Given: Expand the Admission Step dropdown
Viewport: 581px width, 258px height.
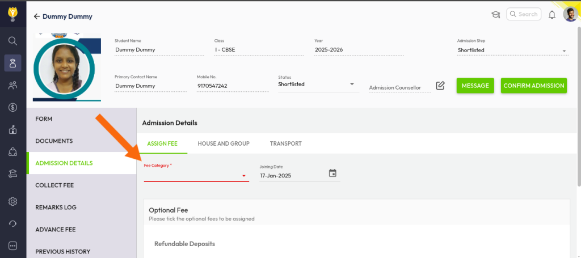Looking at the screenshot, I should point(564,51).
